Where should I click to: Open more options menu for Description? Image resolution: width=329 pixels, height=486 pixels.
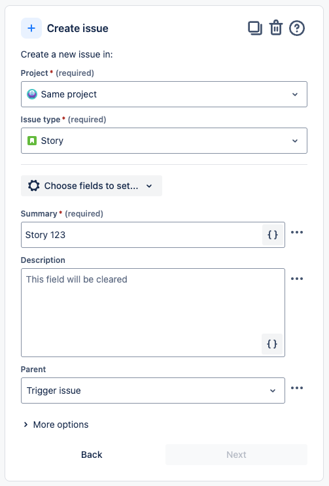point(297,279)
